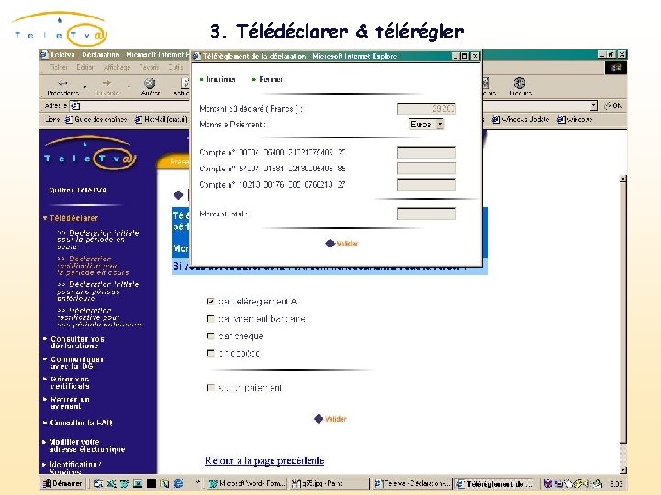Open the Outils menu
The height and width of the screenshot is (495, 661).
click(175, 67)
